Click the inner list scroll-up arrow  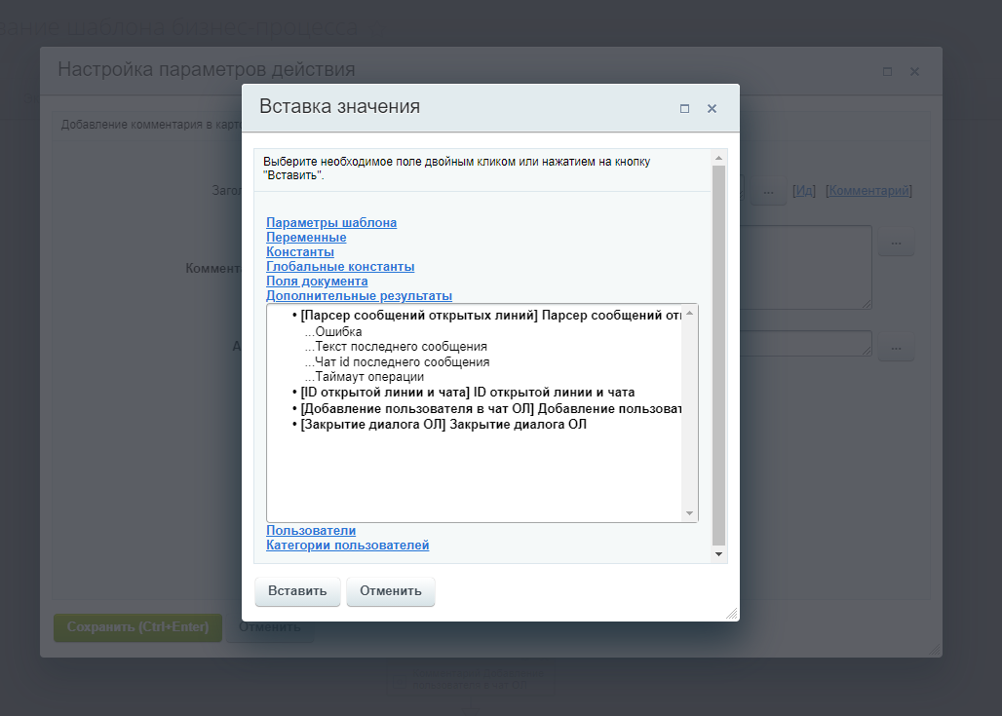(x=689, y=314)
